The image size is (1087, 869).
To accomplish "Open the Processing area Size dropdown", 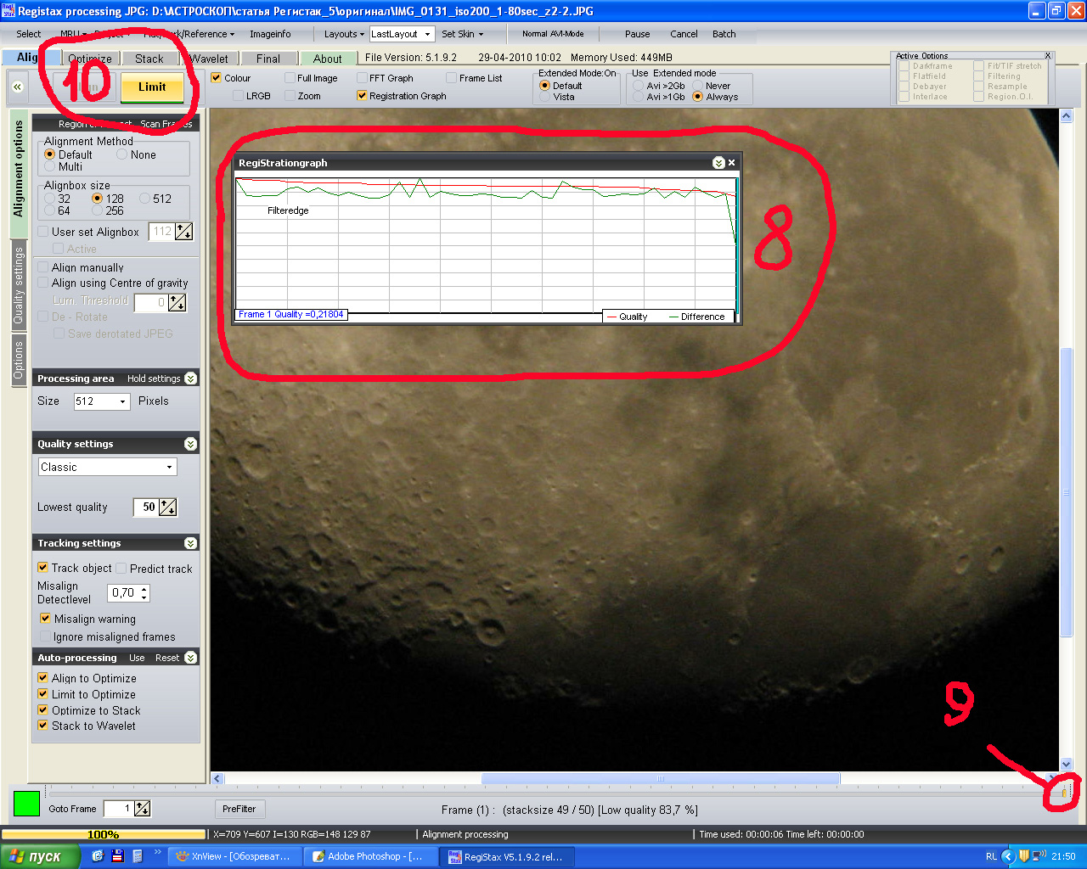I will (122, 401).
